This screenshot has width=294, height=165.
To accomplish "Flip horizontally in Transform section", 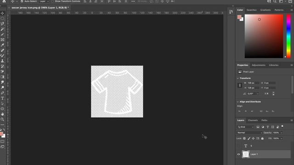I will tap(266, 93).
